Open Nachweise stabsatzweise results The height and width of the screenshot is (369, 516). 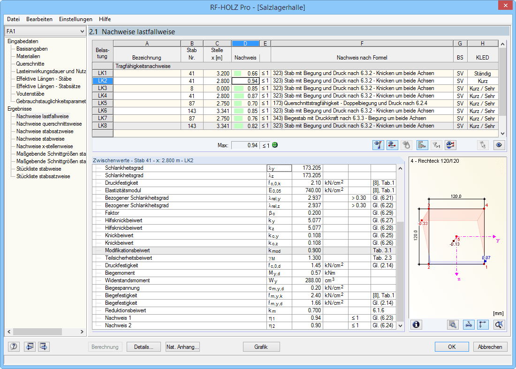pyautogui.click(x=45, y=131)
